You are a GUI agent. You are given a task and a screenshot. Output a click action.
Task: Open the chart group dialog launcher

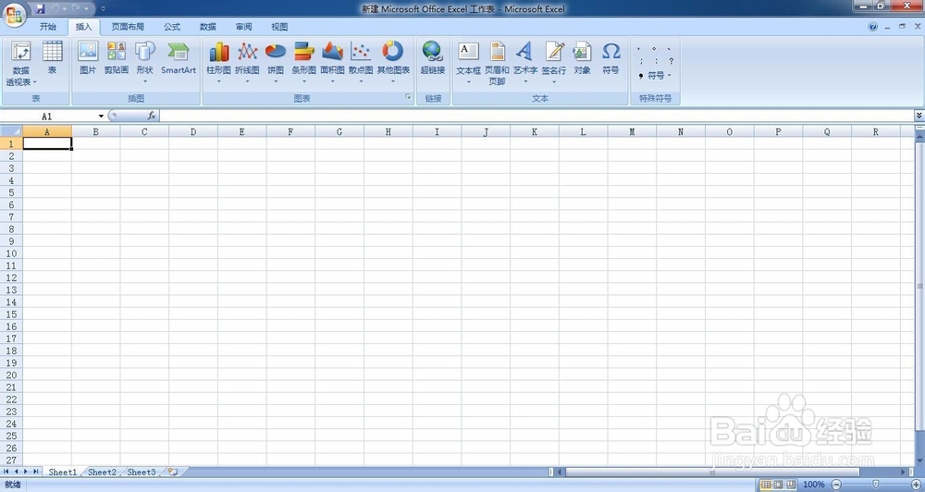click(x=408, y=97)
